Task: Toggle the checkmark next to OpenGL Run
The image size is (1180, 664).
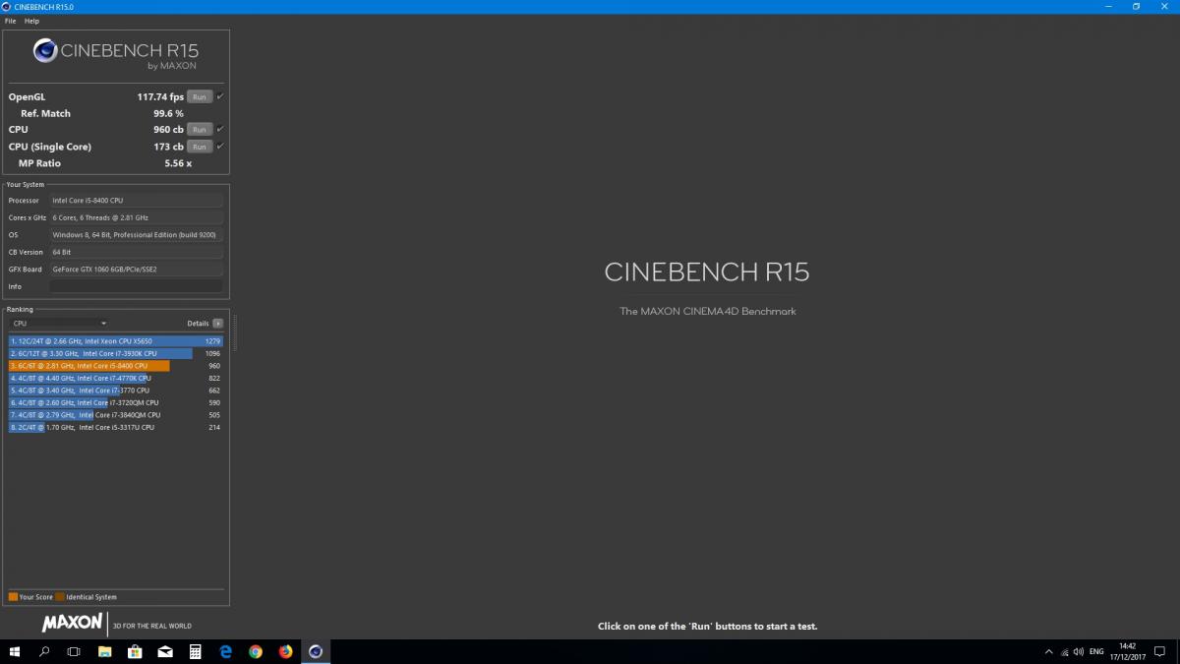Action: tap(220, 96)
